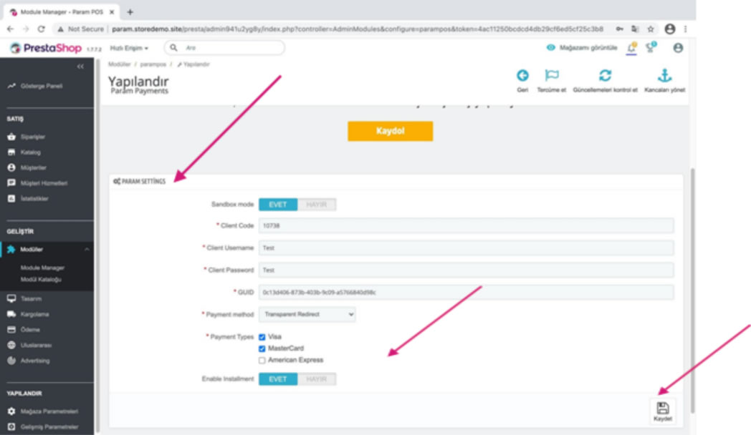Image resolution: width=751 pixels, height=435 pixels.
Task: Click the Tercüme et flag icon
Action: pos(552,76)
